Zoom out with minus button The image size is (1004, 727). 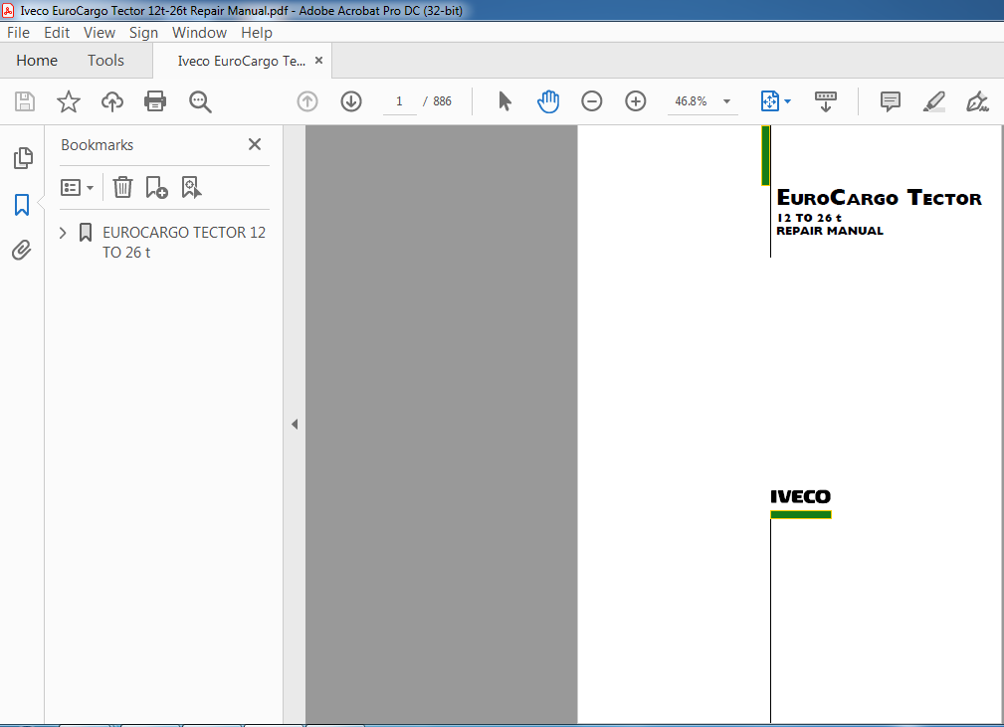click(592, 101)
